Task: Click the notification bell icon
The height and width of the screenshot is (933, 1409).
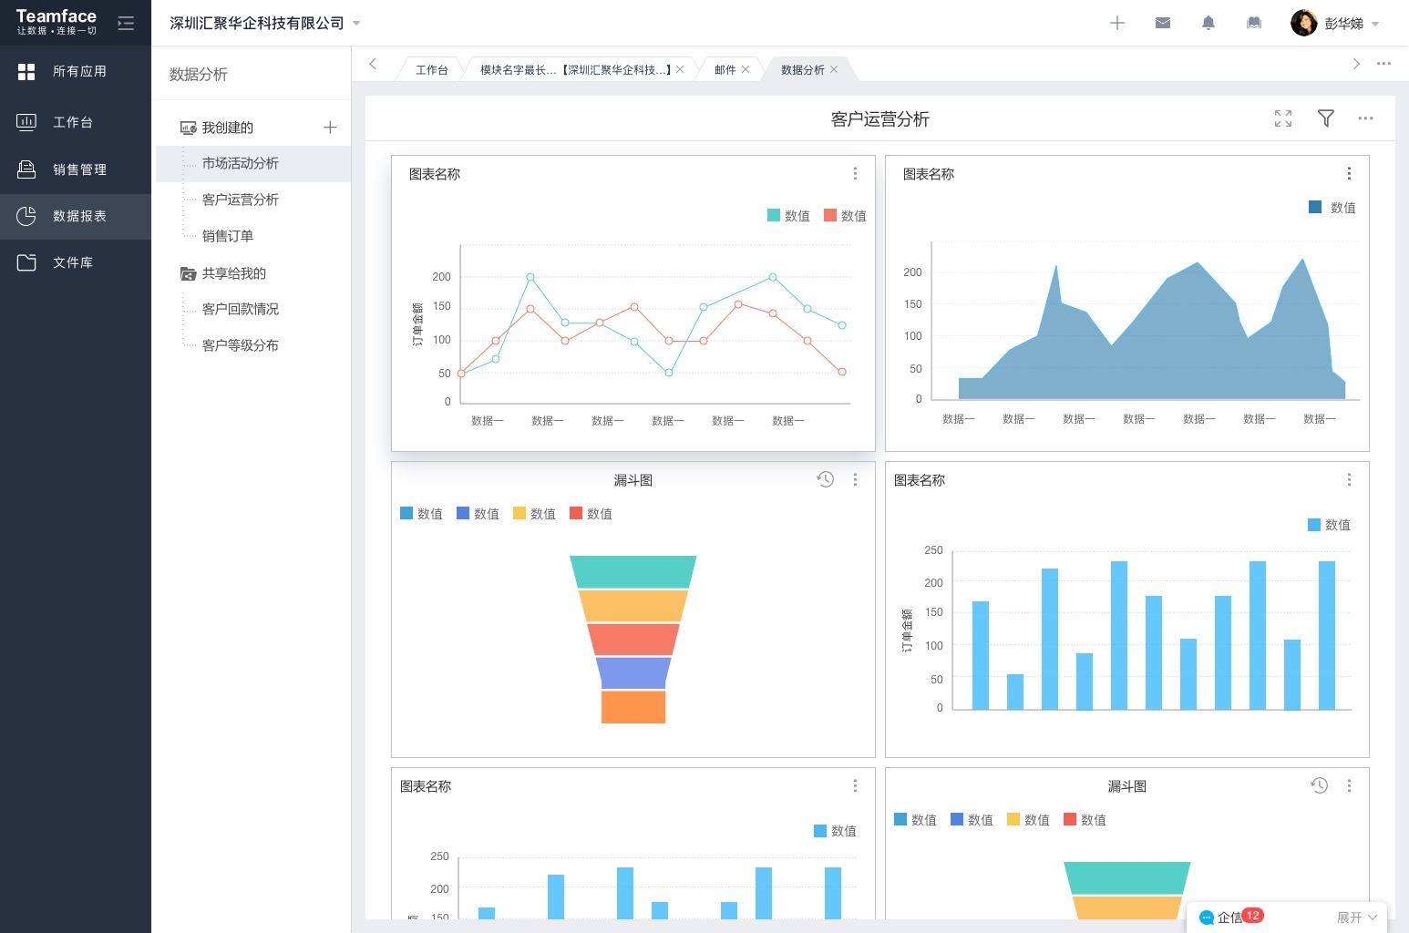Action: (1208, 24)
